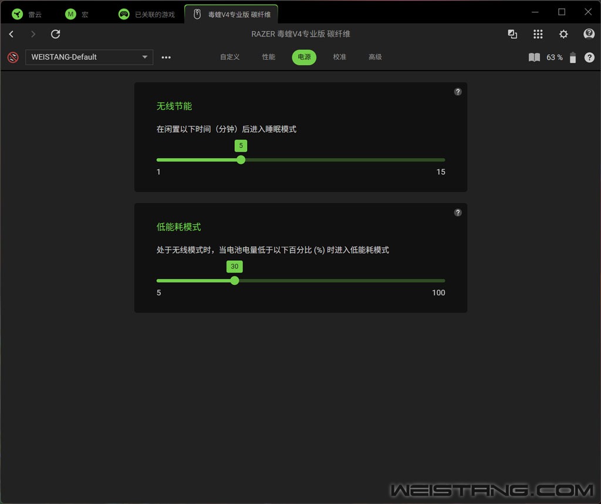Select the 电源 power section

pos(304,57)
